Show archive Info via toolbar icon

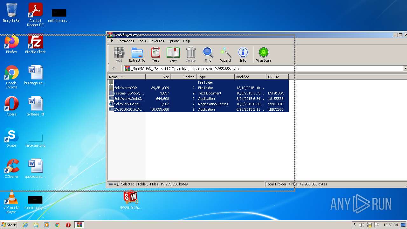point(243,55)
